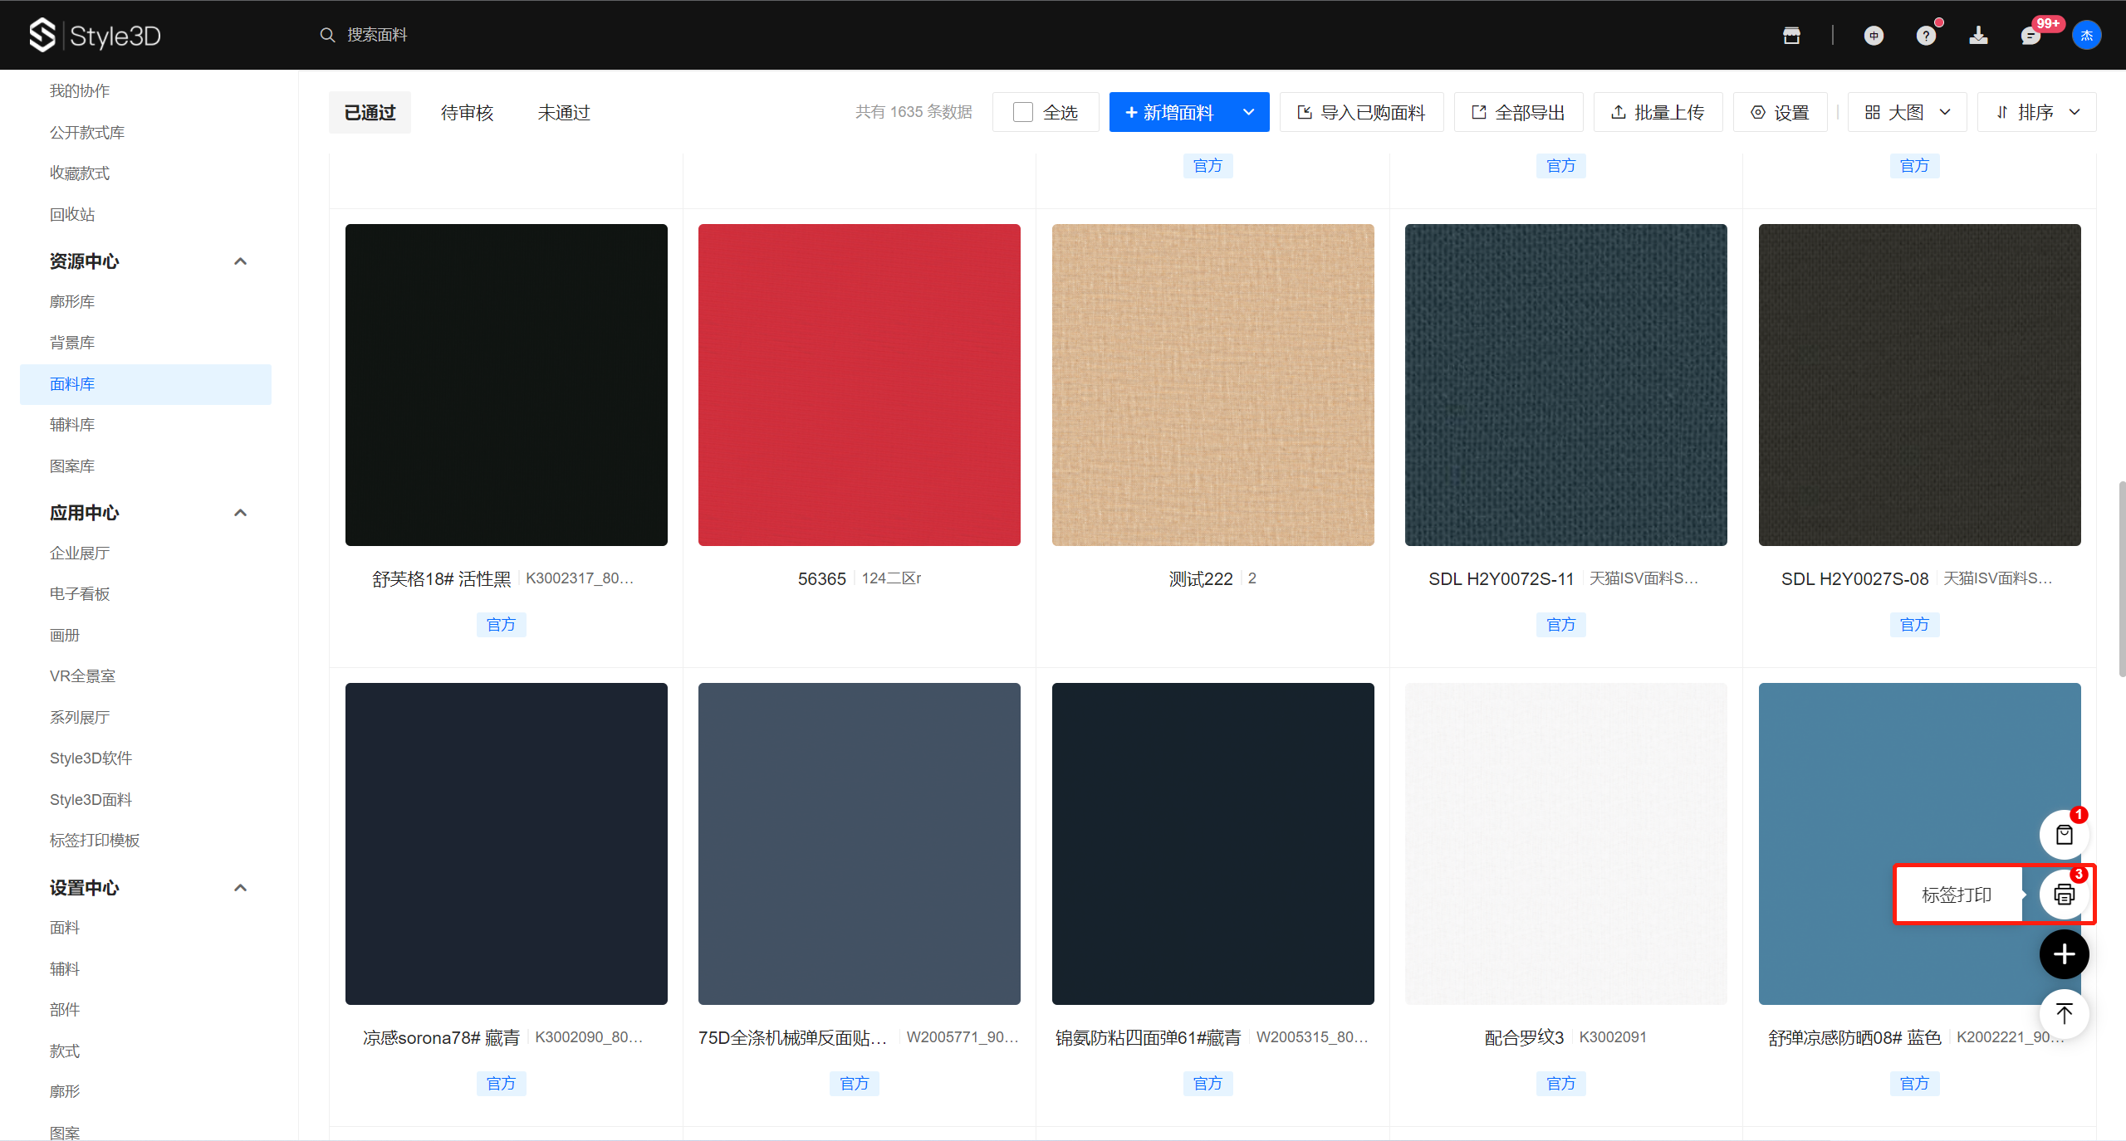Click the 全部导出 button
The width and height of the screenshot is (2126, 1141).
point(1518,112)
